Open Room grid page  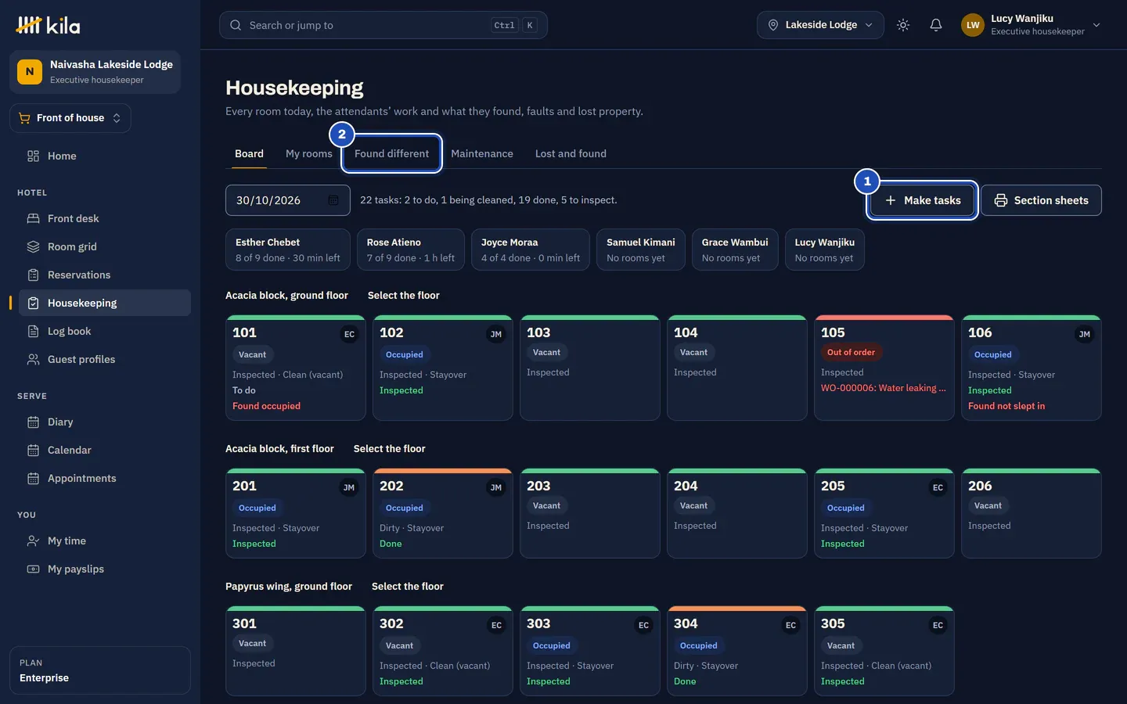[x=104, y=246]
